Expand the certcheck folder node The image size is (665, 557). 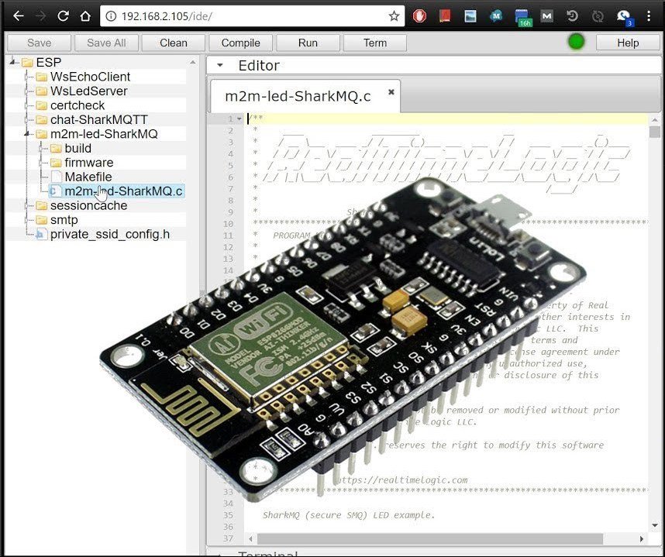28,105
